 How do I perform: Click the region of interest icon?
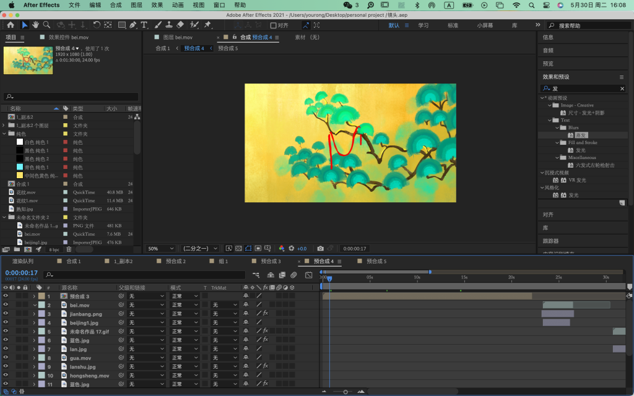pyautogui.click(x=258, y=249)
